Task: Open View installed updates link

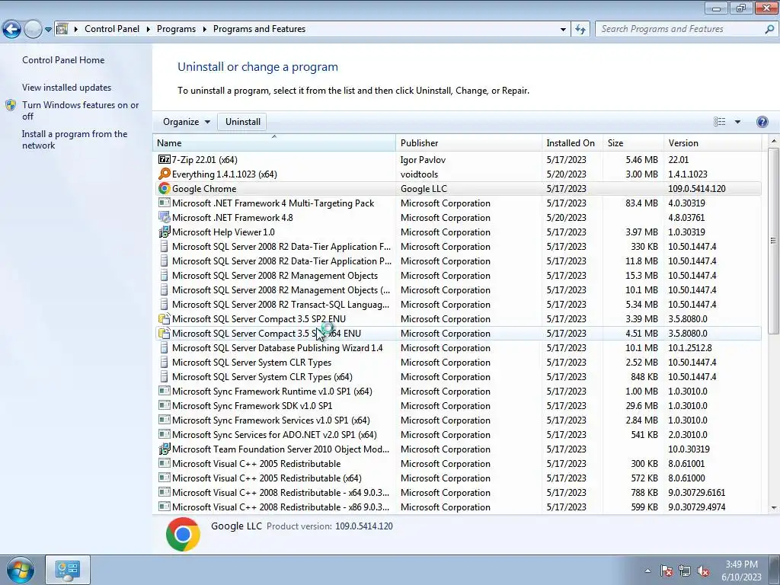Action: point(67,88)
